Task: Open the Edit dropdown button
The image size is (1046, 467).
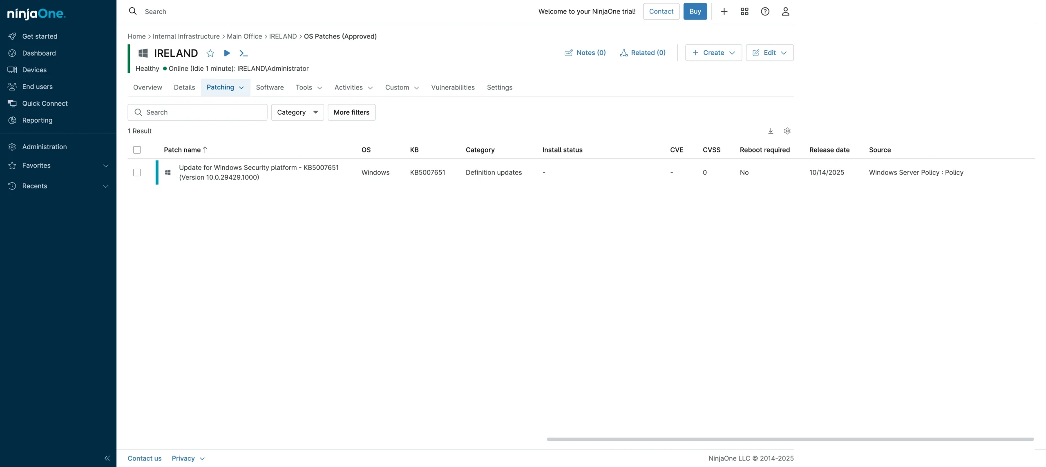Action: [770, 53]
